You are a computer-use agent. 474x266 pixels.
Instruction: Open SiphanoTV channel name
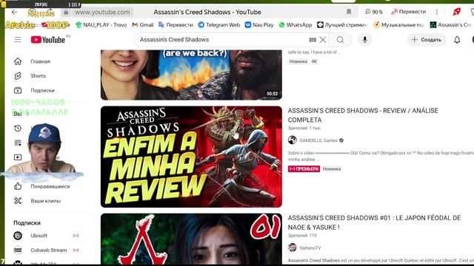tap(310, 248)
